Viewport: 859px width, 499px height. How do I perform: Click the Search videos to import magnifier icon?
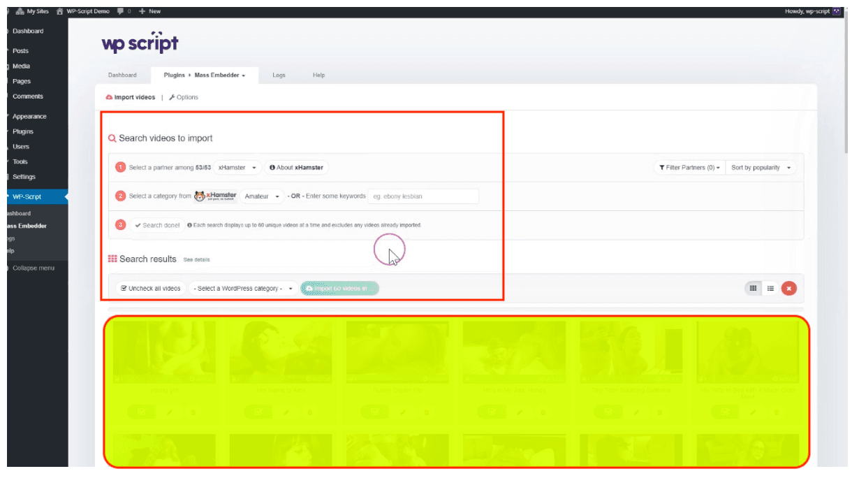[x=112, y=138]
